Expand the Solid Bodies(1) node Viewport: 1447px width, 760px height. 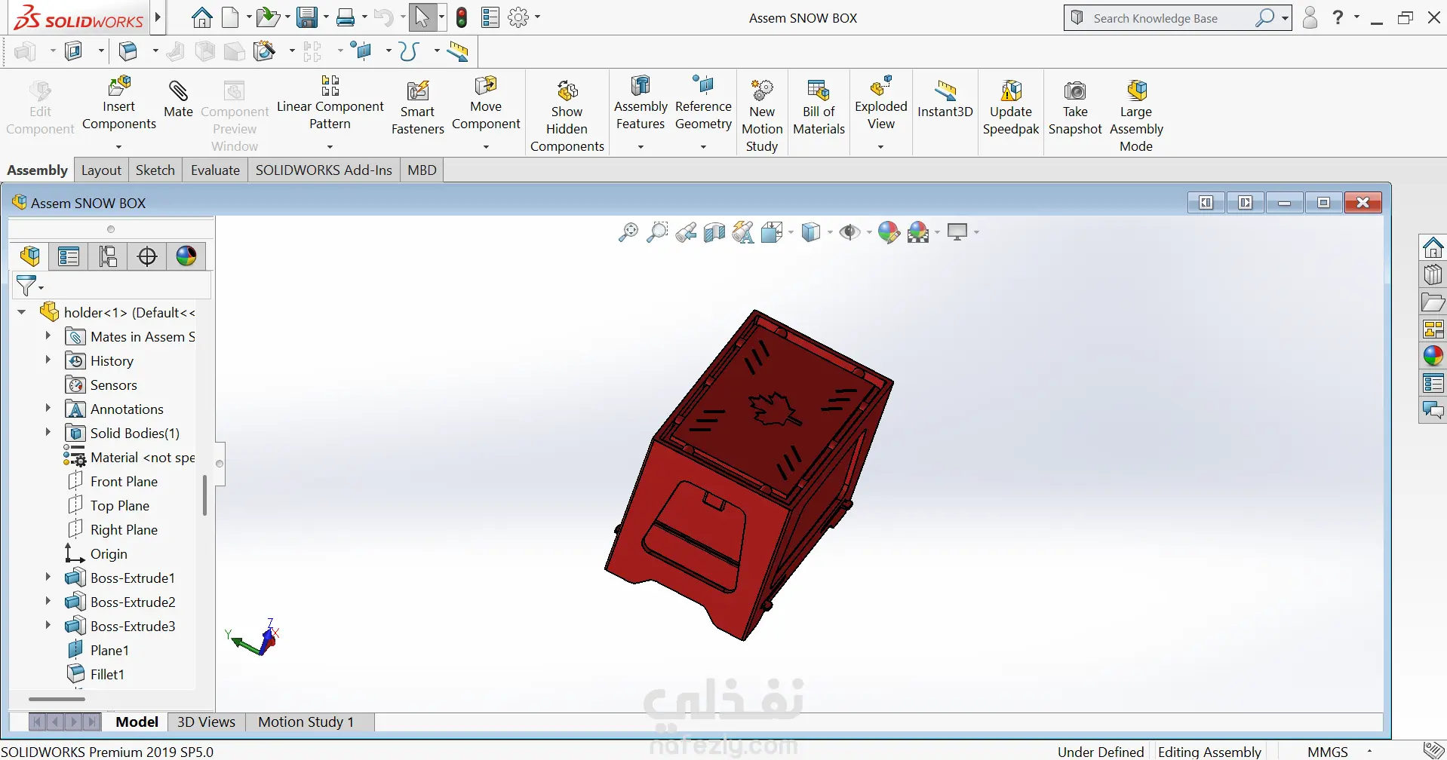48,433
